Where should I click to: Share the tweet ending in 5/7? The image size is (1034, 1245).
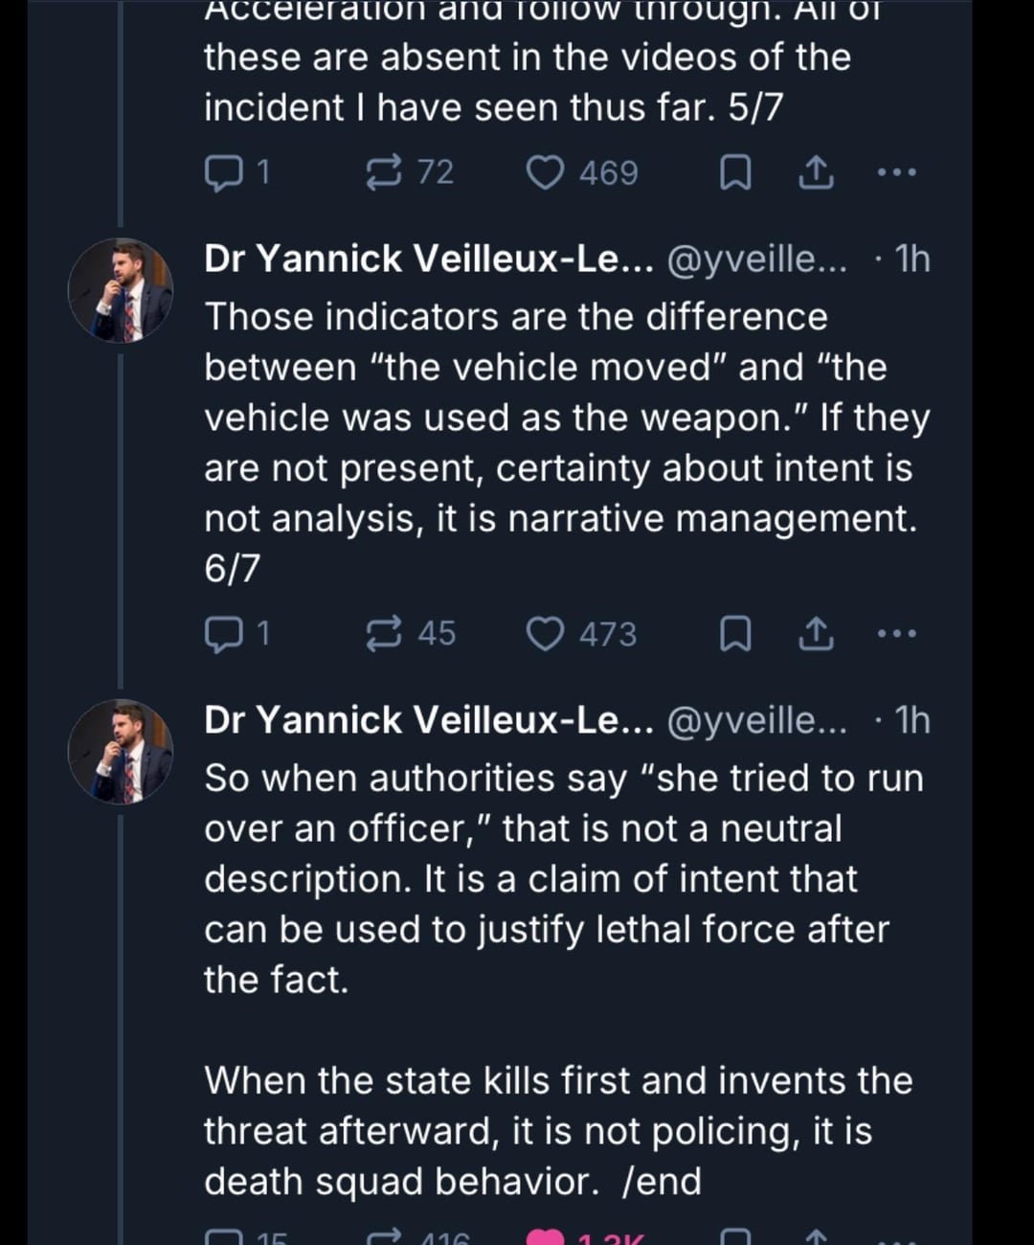(x=816, y=173)
